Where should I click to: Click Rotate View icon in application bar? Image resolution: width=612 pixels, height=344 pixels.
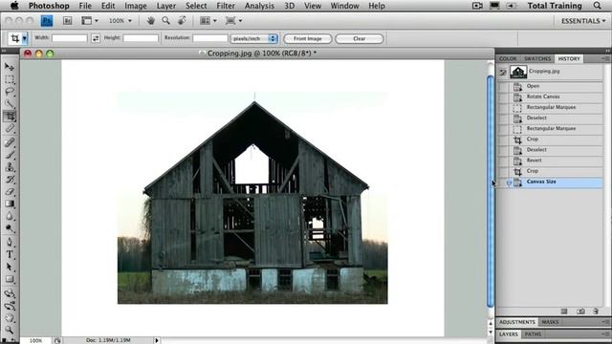[182, 21]
